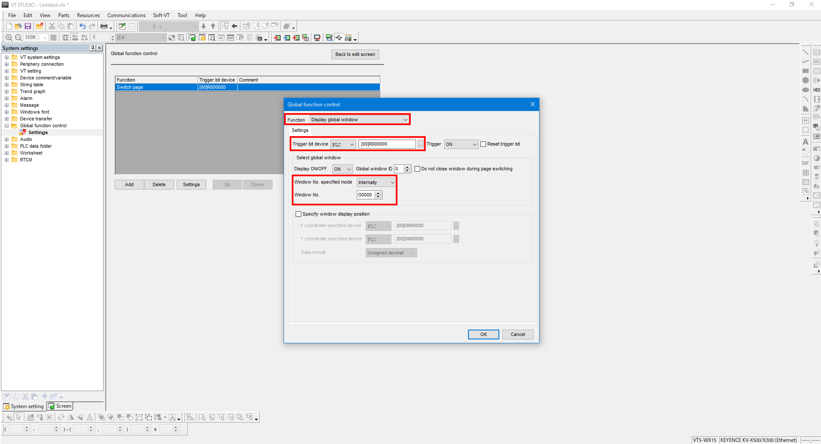Open the Communications menu
The height and width of the screenshot is (444, 821).
pos(126,15)
